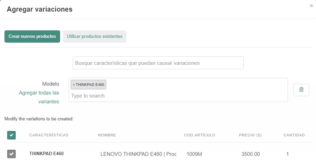Remove THINKPAD E460 tag with its x
The image size is (316, 163).
(x=74, y=85)
